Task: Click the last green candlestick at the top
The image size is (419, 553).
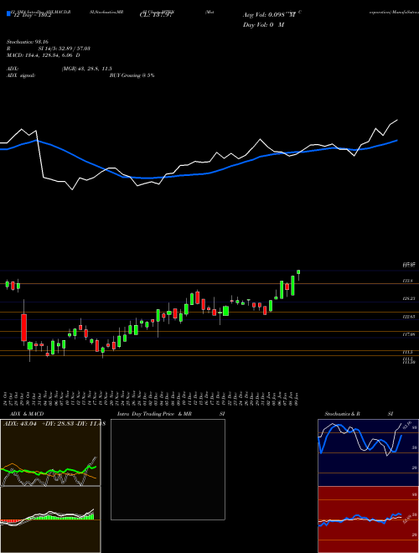Action: pyautogui.click(x=298, y=272)
